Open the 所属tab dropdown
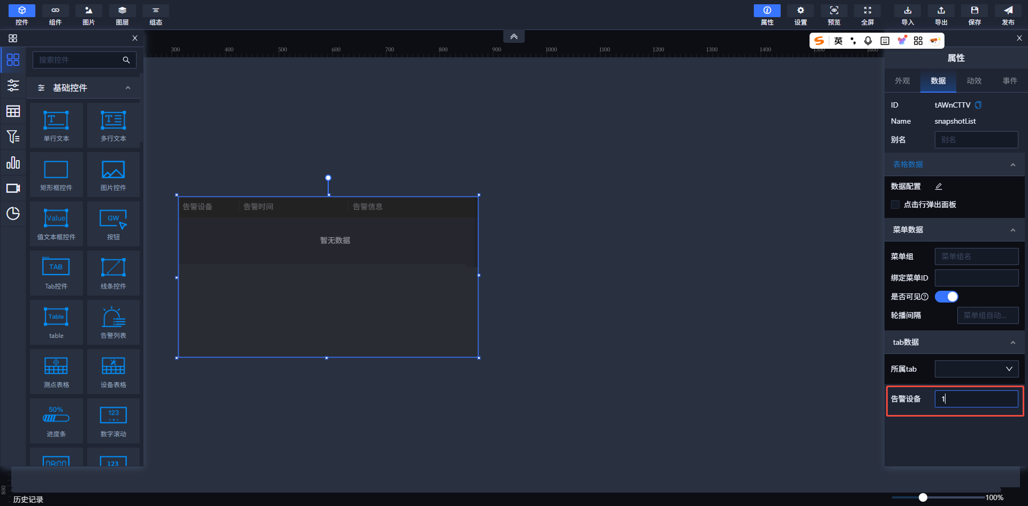1028x506 pixels. (x=976, y=369)
